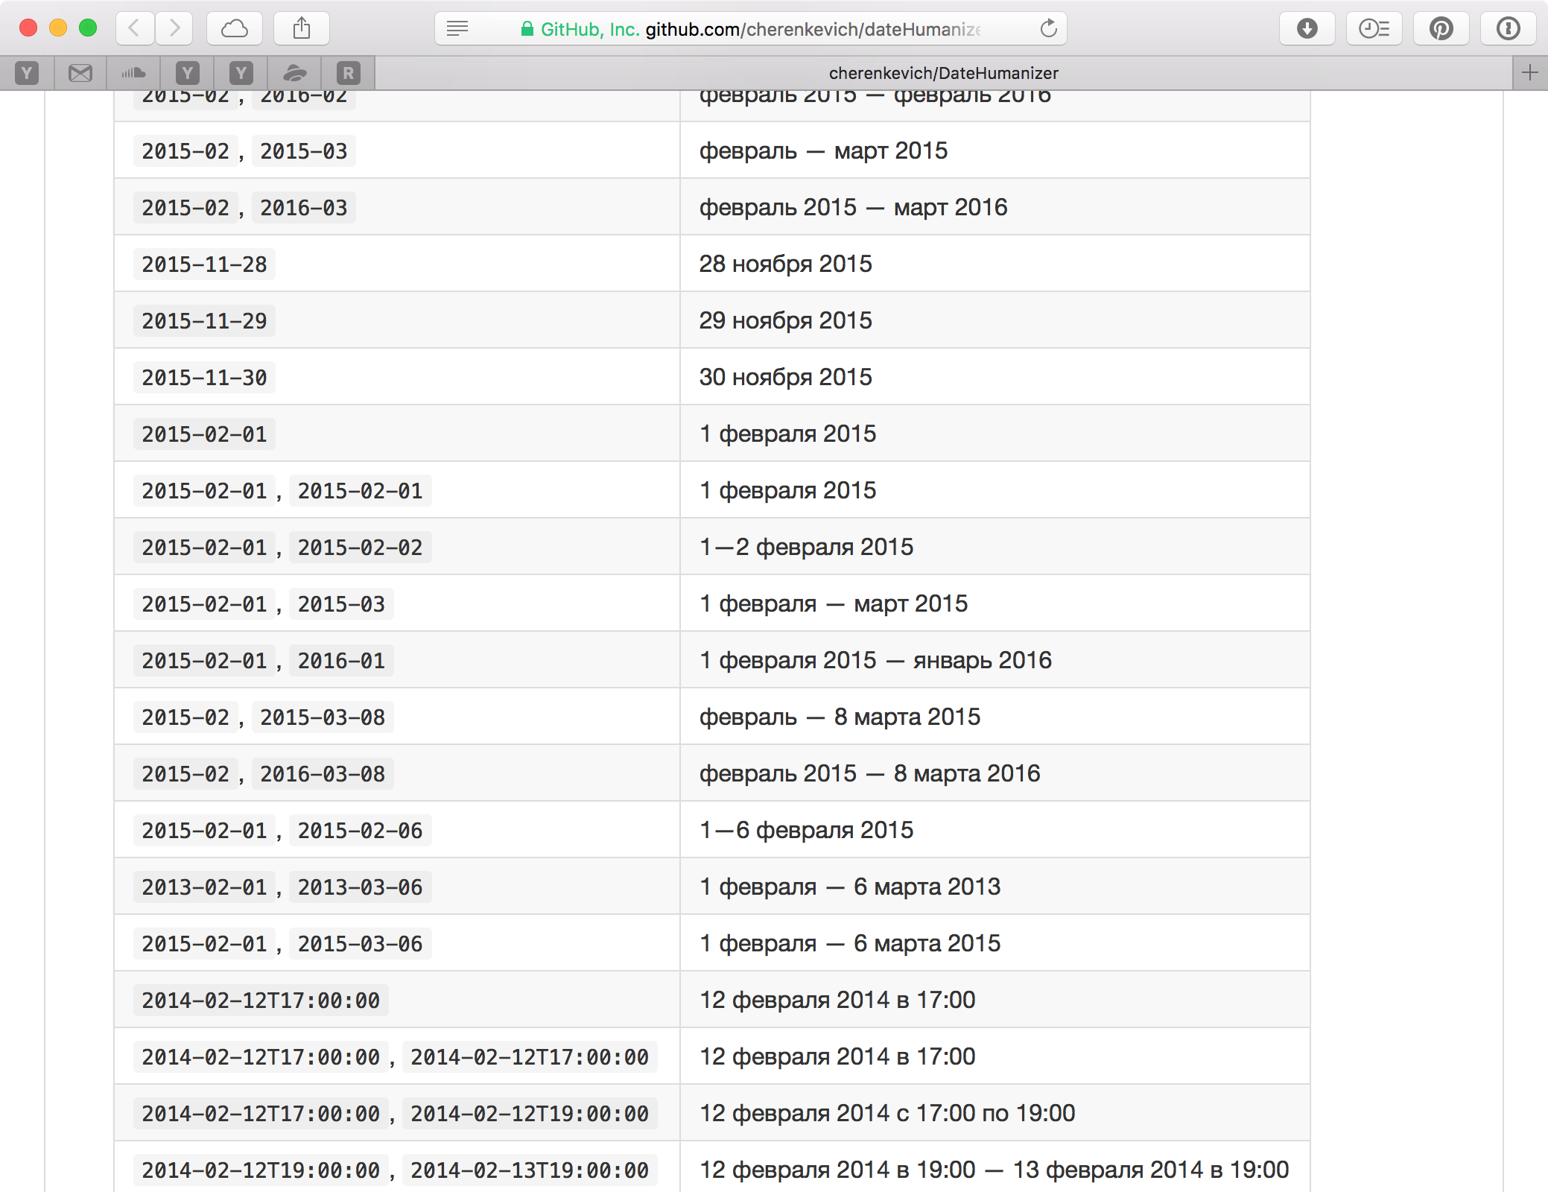
Task: Click the 1Password extension icon
Action: click(1509, 28)
